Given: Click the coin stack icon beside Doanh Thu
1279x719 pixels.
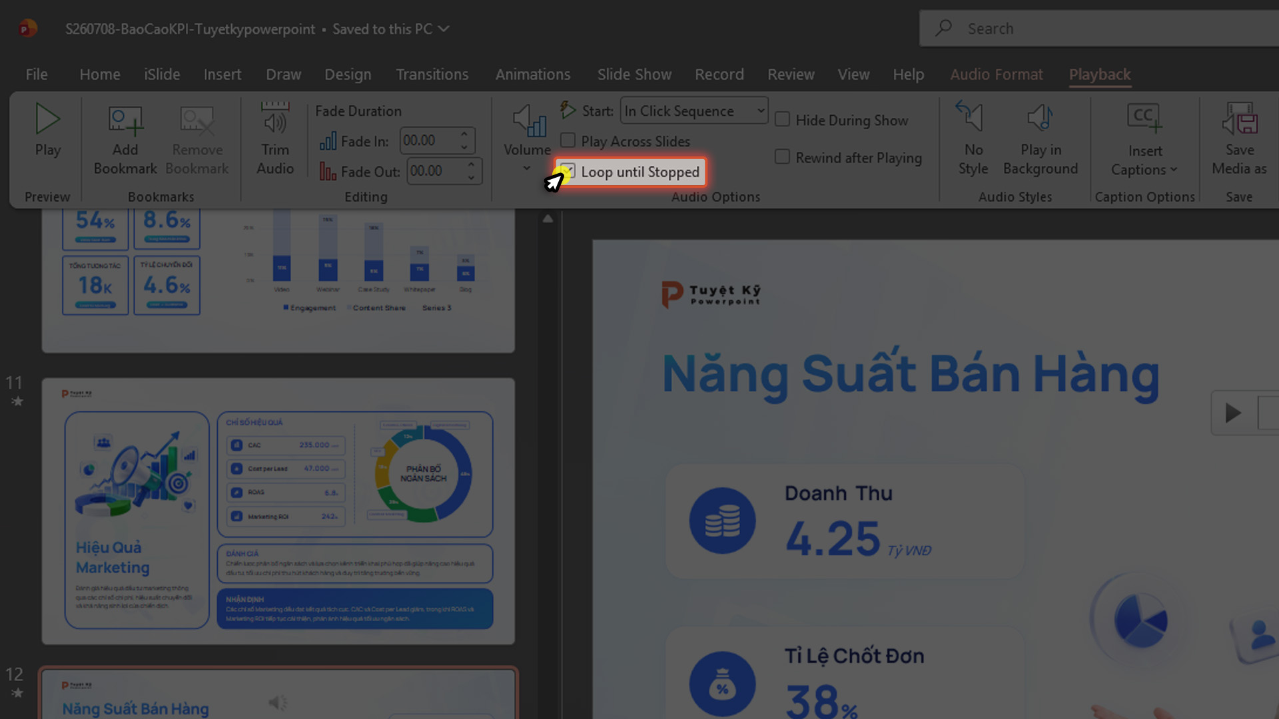Looking at the screenshot, I should [x=722, y=521].
